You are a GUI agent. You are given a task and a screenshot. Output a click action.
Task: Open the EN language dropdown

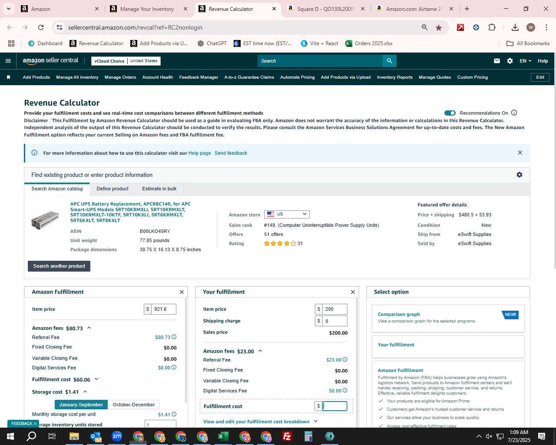click(525, 61)
